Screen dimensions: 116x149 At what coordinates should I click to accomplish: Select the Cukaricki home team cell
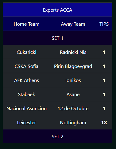point(26,52)
